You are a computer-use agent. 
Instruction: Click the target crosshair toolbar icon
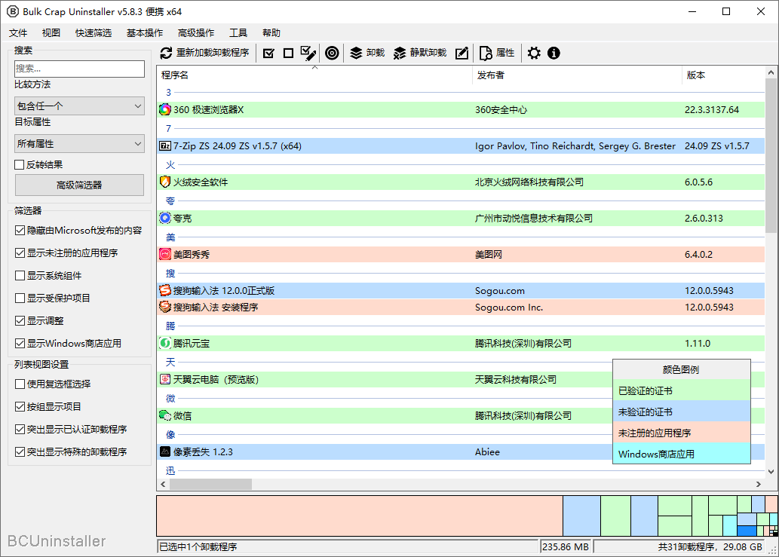pyautogui.click(x=332, y=53)
